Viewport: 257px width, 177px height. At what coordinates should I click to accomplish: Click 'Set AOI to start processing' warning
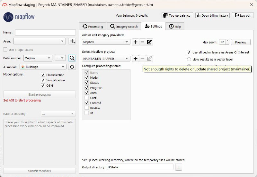(x=22, y=100)
